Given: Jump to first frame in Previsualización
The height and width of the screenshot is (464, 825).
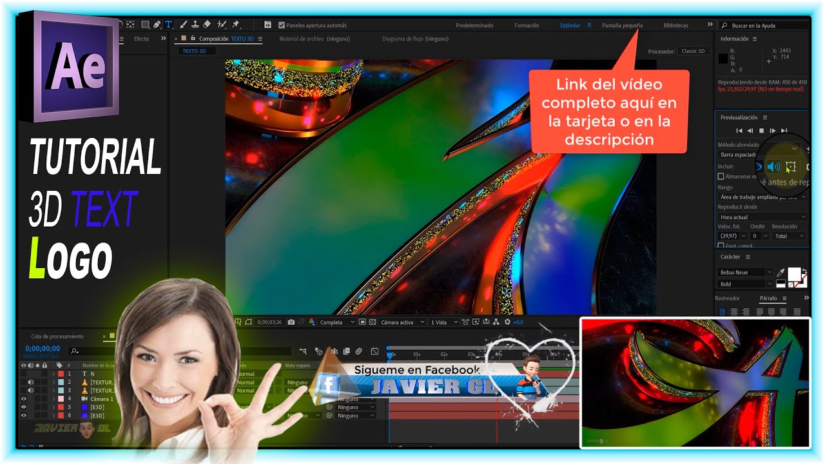Looking at the screenshot, I should (x=739, y=131).
